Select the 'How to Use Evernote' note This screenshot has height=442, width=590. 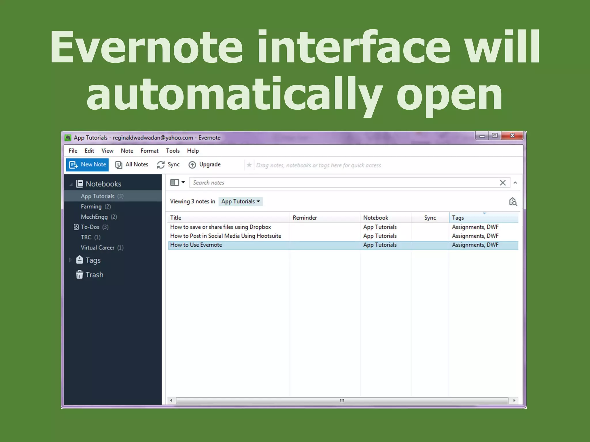(x=343, y=245)
